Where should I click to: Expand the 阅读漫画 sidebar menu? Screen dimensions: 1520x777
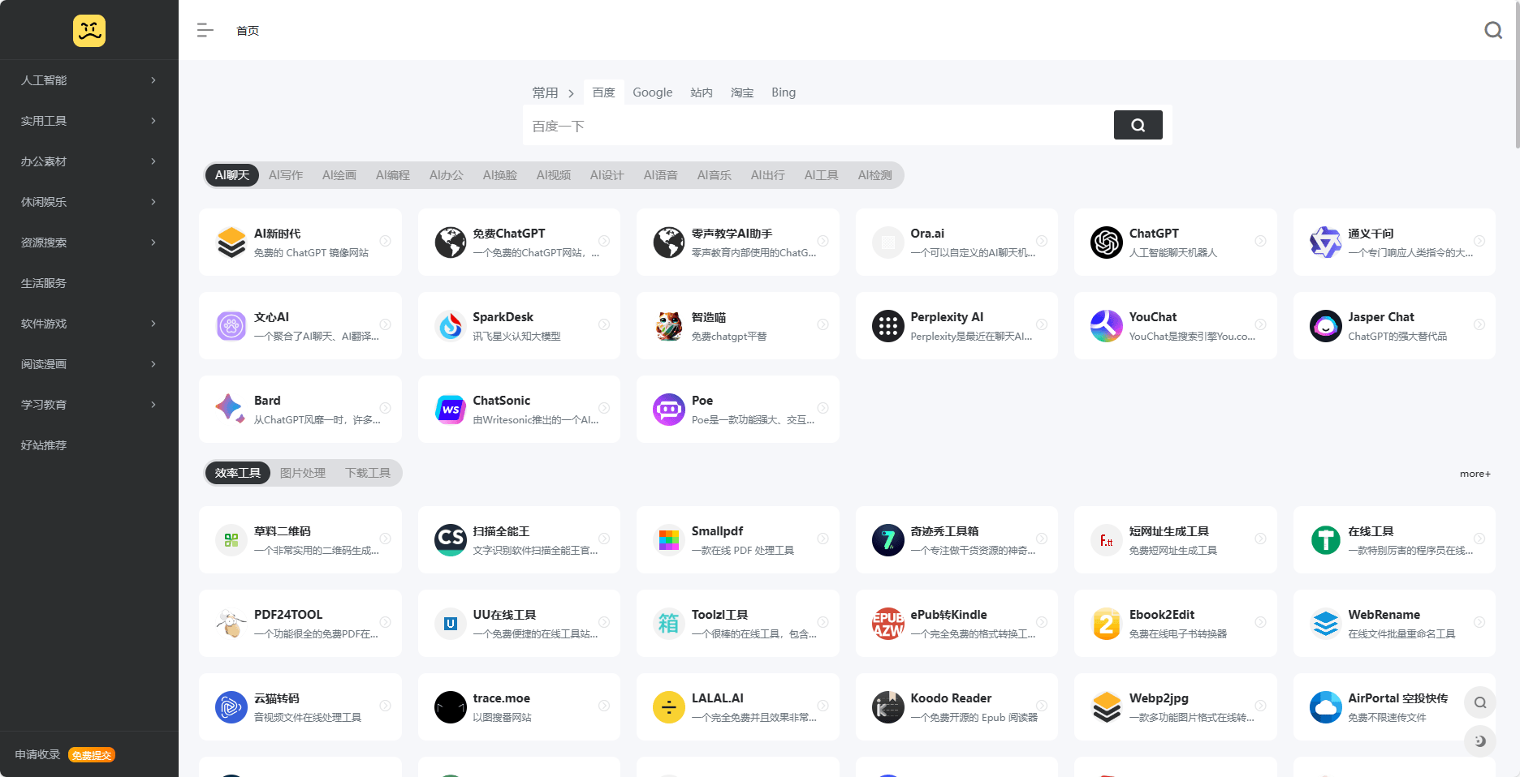89,364
